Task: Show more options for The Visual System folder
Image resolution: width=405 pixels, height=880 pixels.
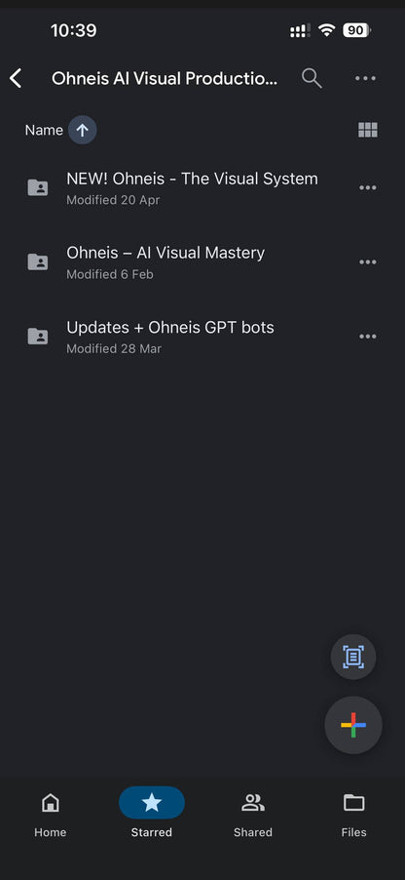Action: (367, 187)
